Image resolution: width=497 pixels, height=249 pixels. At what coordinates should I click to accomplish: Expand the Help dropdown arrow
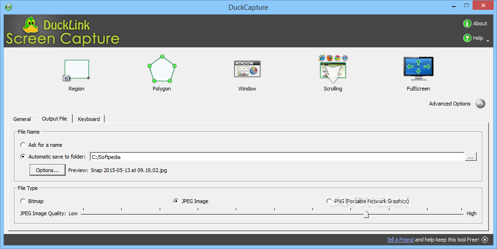(488, 40)
